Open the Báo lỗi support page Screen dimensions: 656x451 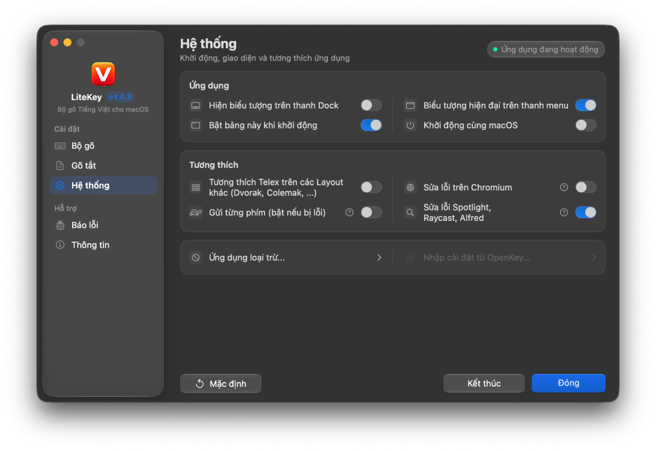click(x=103, y=225)
